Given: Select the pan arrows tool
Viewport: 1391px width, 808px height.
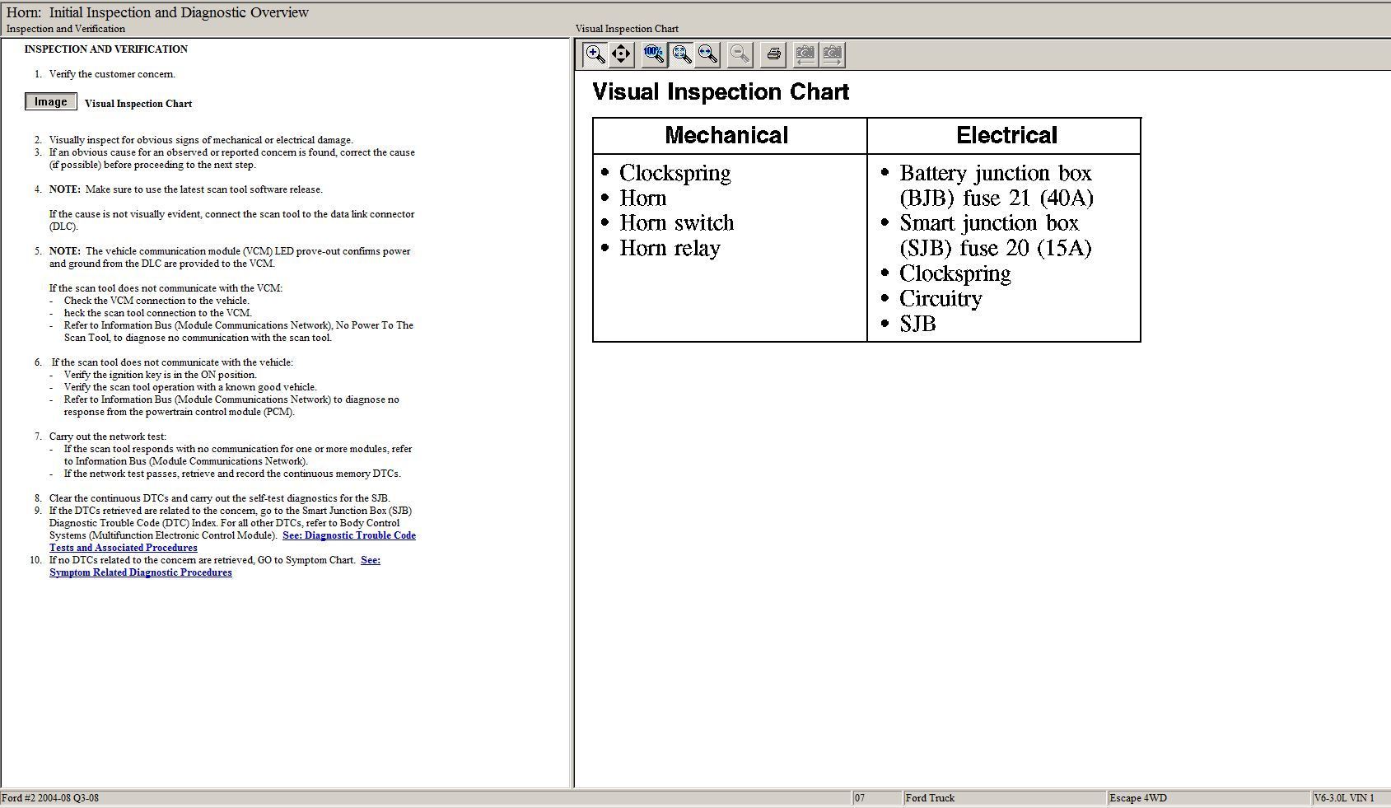Looking at the screenshot, I should (621, 55).
